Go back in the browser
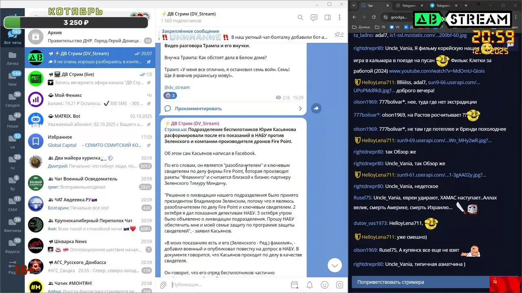The height and width of the screenshot is (293, 522). point(354,17)
